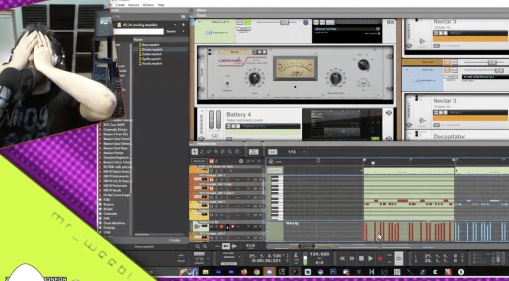Click the browser Search button
The height and width of the screenshot is (281, 509).
coord(171,31)
